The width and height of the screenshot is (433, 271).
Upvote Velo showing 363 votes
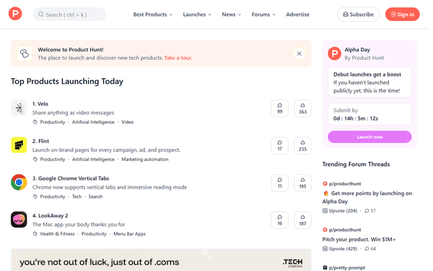[x=302, y=108]
